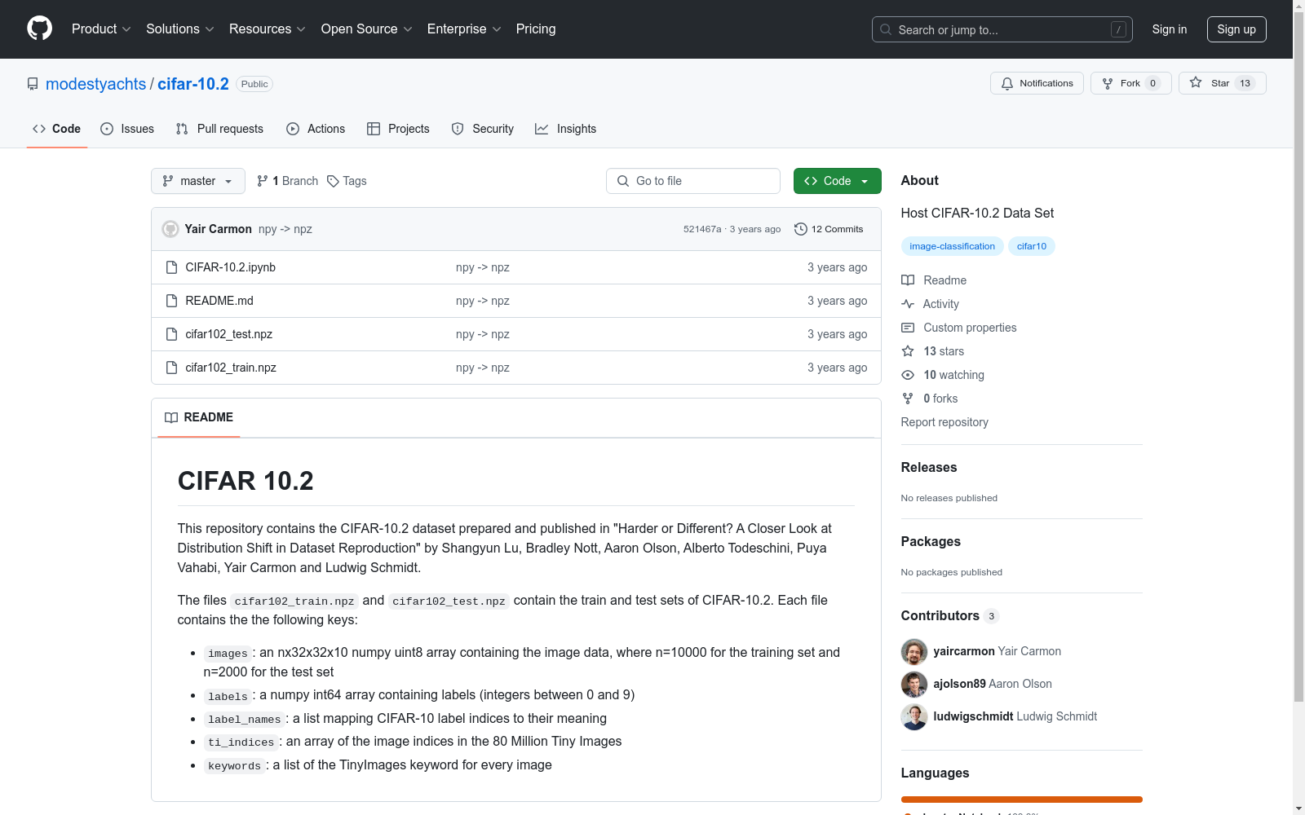Viewport: 1305px width, 815px height.
Task: Click the Search or jump to field
Action: click(x=1002, y=29)
